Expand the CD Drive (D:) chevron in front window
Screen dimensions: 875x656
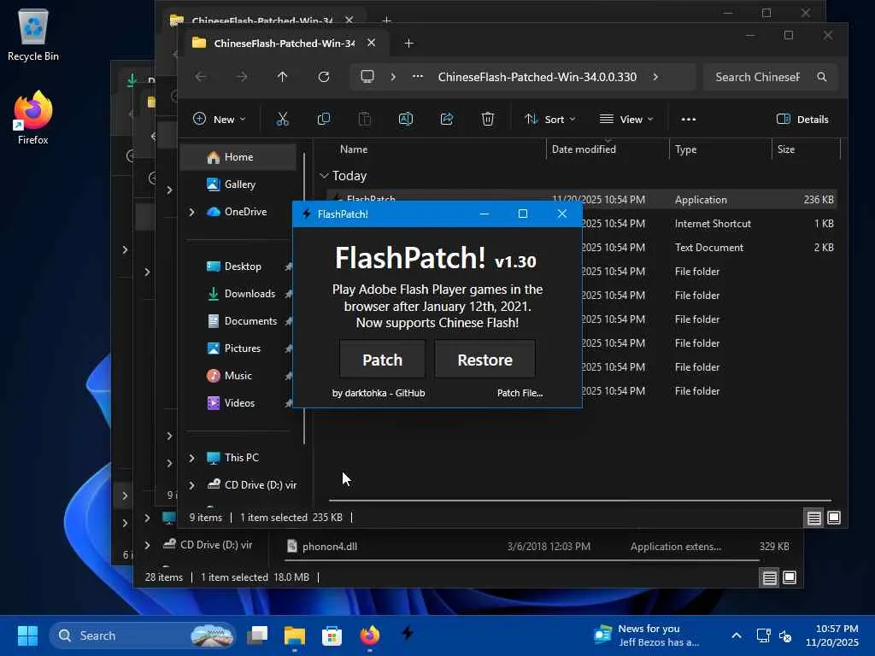(x=192, y=485)
